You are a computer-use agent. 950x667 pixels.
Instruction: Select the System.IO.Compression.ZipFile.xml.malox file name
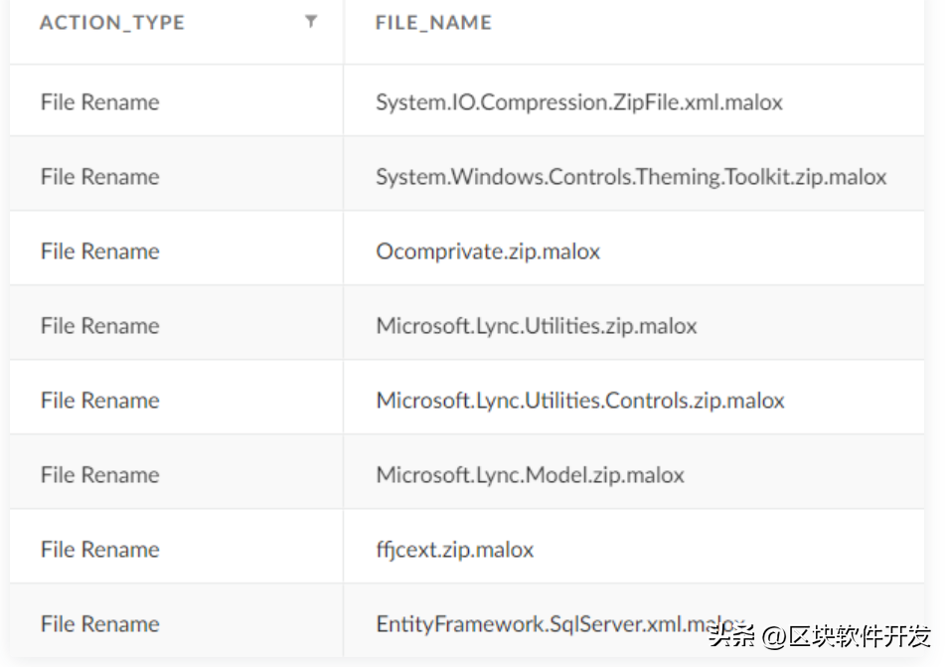578,102
